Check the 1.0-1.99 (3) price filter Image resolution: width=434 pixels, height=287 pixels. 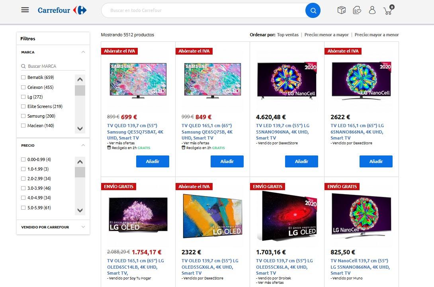click(23, 169)
